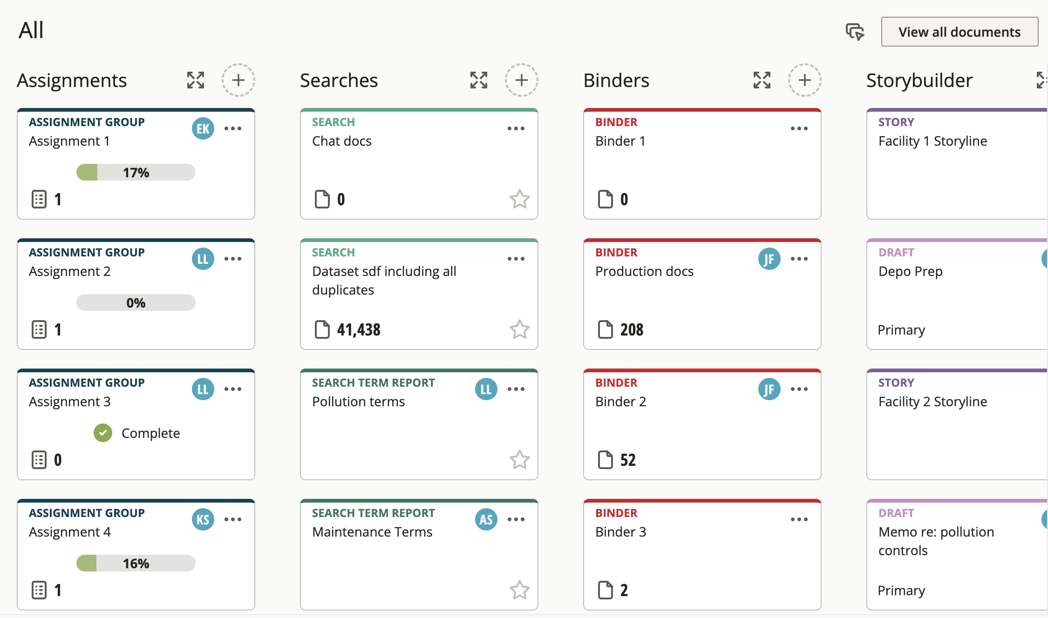
Task: Add a new binder with plus button
Action: click(x=805, y=80)
